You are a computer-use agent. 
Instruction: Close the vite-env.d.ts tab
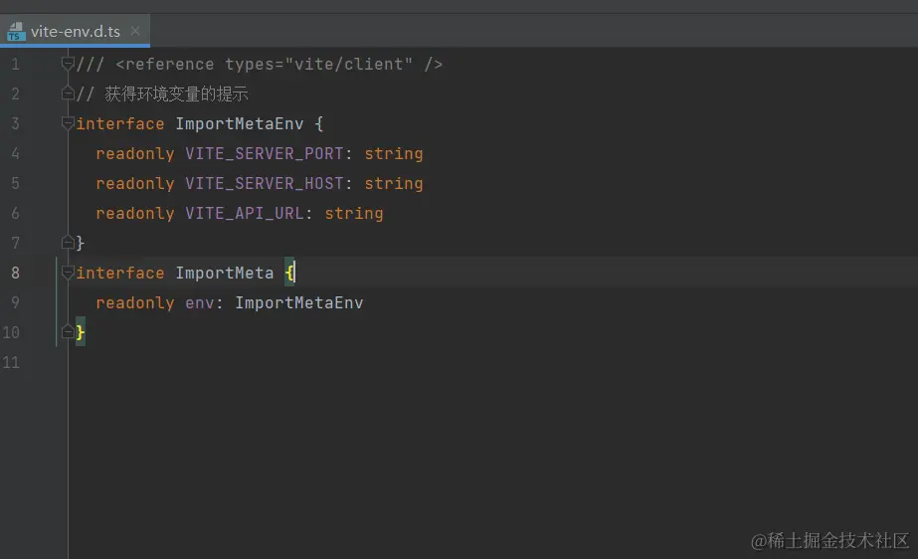(x=135, y=31)
